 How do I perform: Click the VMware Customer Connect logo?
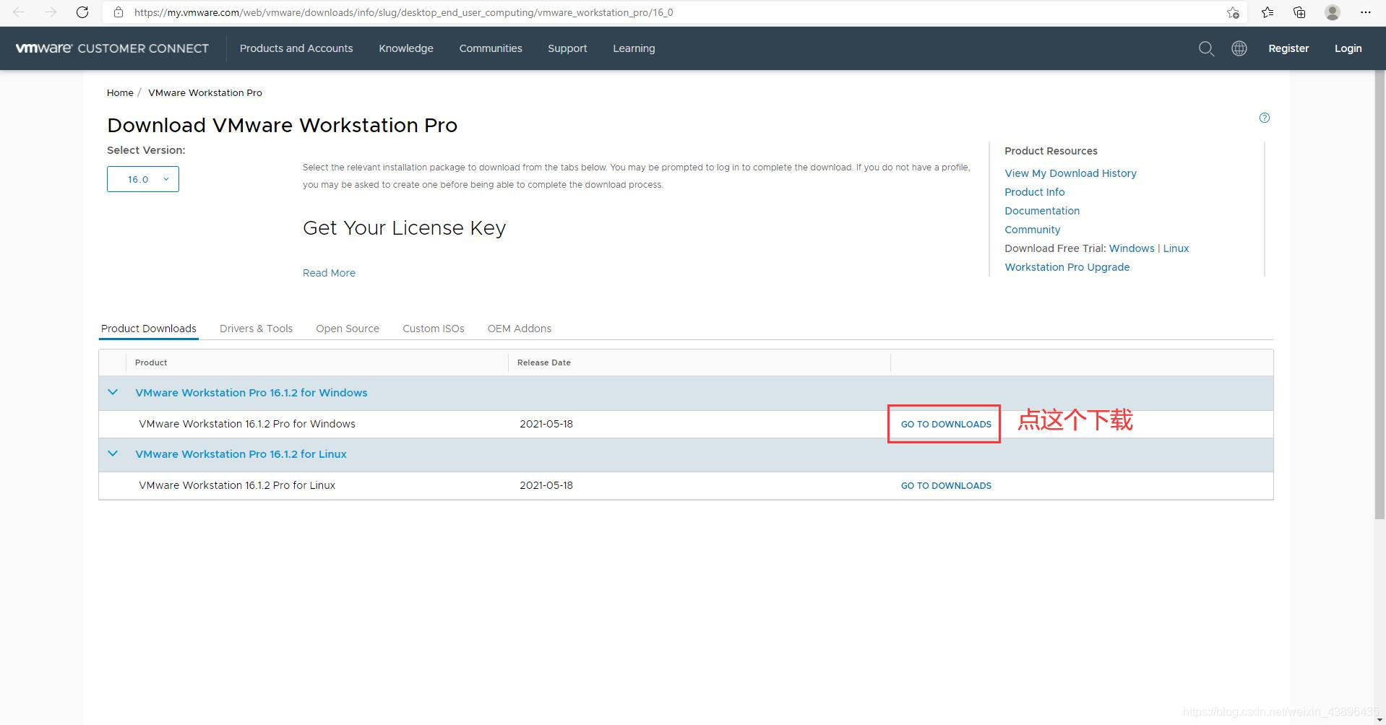coord(112,48)
